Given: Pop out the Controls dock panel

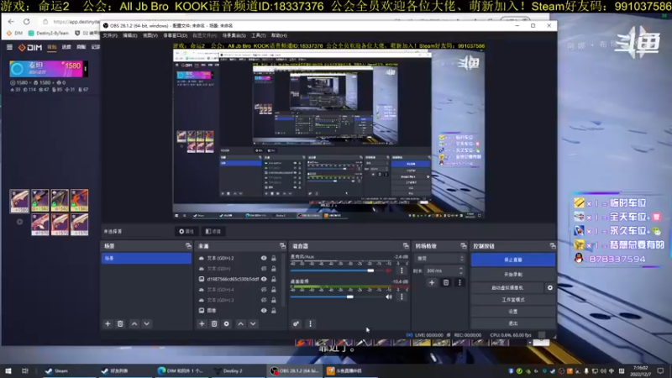Looking at the screenshot, I should [x=553, y=246].
